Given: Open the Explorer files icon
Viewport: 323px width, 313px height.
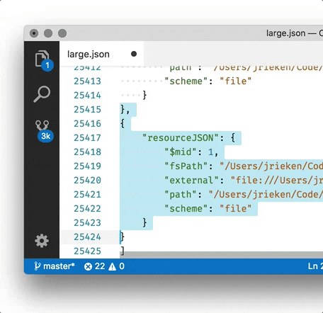Looking at the screenshot, I should (42, 58).
